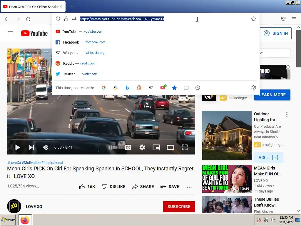Enter fullscreen video mode
Image resolution: width=301 pixels, height=226 pixels.
click(185, 148)
